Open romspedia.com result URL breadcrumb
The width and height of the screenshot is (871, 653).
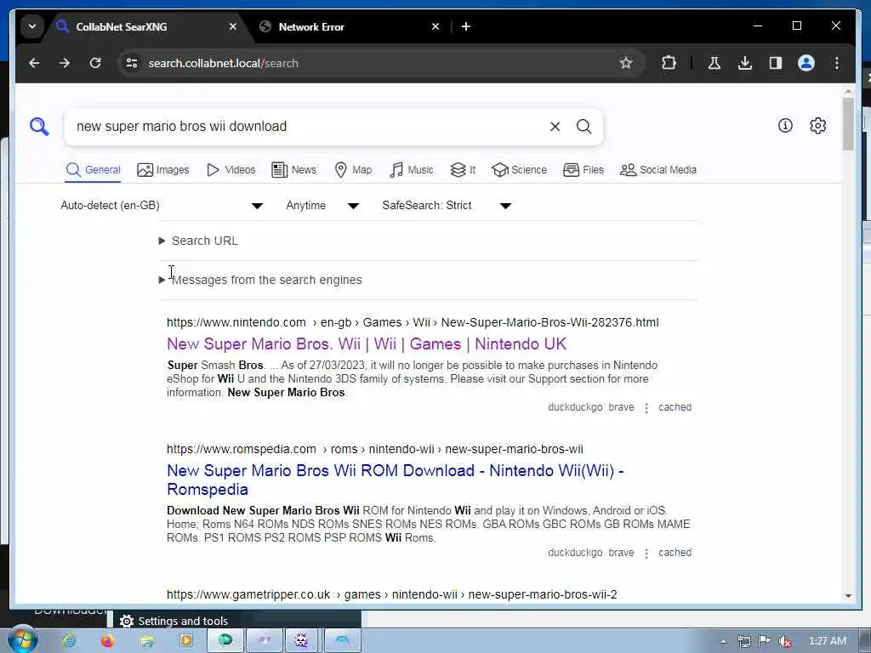[x=375, y=449]
